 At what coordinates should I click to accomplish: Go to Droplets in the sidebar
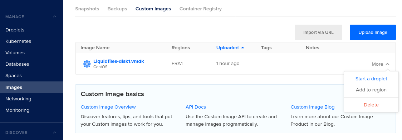coord(15,30)
